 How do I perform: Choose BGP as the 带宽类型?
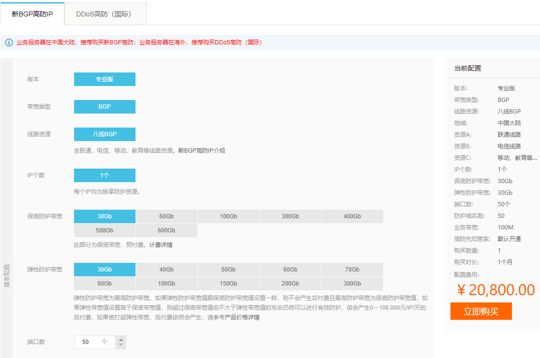(x=105, y=107)
